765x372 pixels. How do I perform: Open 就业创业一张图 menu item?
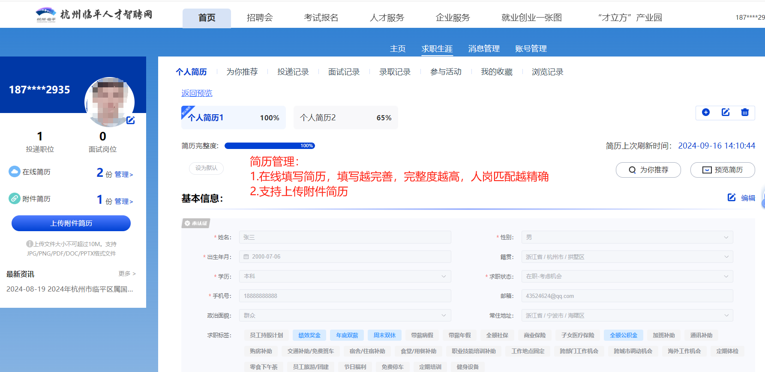pos(532,18)
